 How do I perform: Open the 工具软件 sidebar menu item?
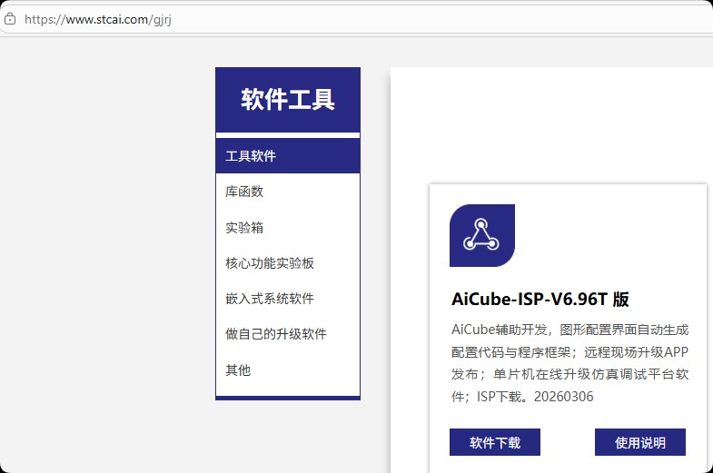[x=288, y=156]
